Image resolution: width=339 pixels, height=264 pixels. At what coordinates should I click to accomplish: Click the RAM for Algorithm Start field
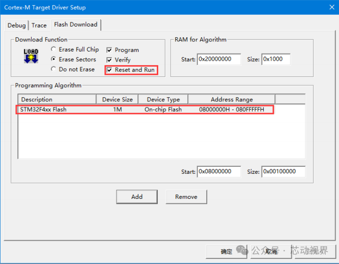click(x=219, y=59)
